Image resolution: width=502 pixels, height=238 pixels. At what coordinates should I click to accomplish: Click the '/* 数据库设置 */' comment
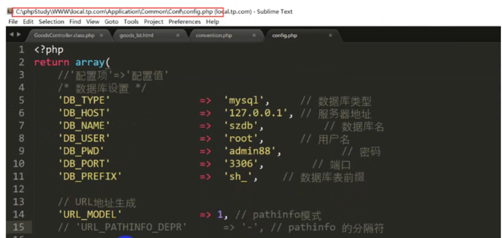click(102, 88)
